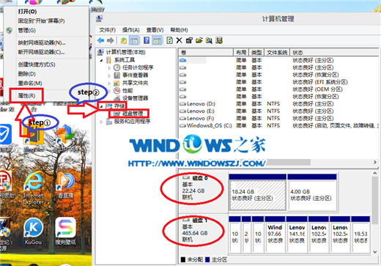Image resolution: width=381 pixels, height=266 pixels.
Task: Expand the 任务计划程序 arrow
Action: coord(109,68)
